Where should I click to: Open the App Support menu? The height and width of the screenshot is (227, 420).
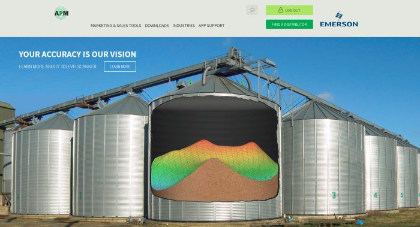212,25
